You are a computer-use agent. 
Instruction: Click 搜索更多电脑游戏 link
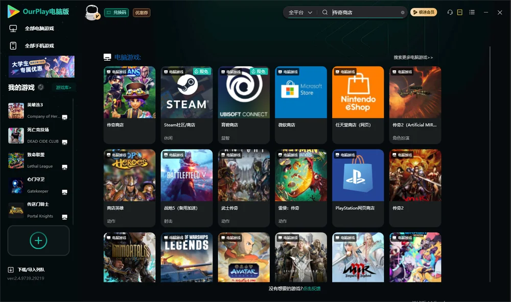pos(413,57)
